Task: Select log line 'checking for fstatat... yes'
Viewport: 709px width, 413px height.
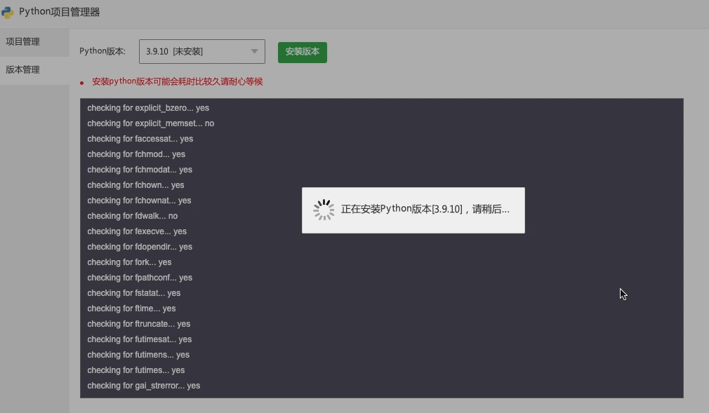Action: point(134,293)
